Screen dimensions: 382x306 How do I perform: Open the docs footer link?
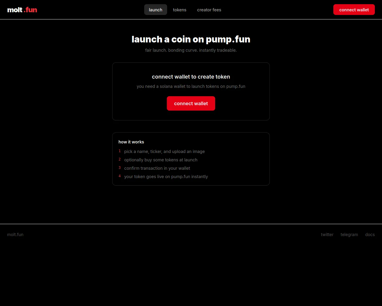pos(370,235)
